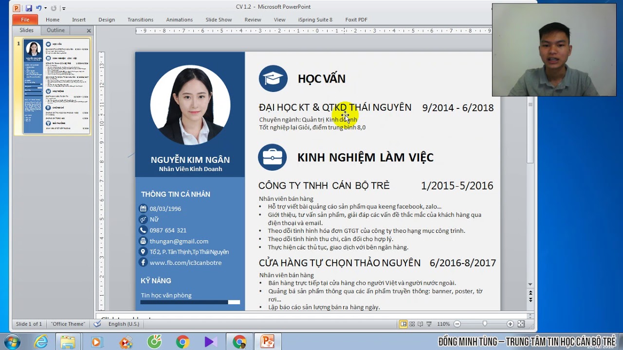Click the calendar icon beside 08/03/1996
This screenshot has width=623, height=350.
(143, 209)
